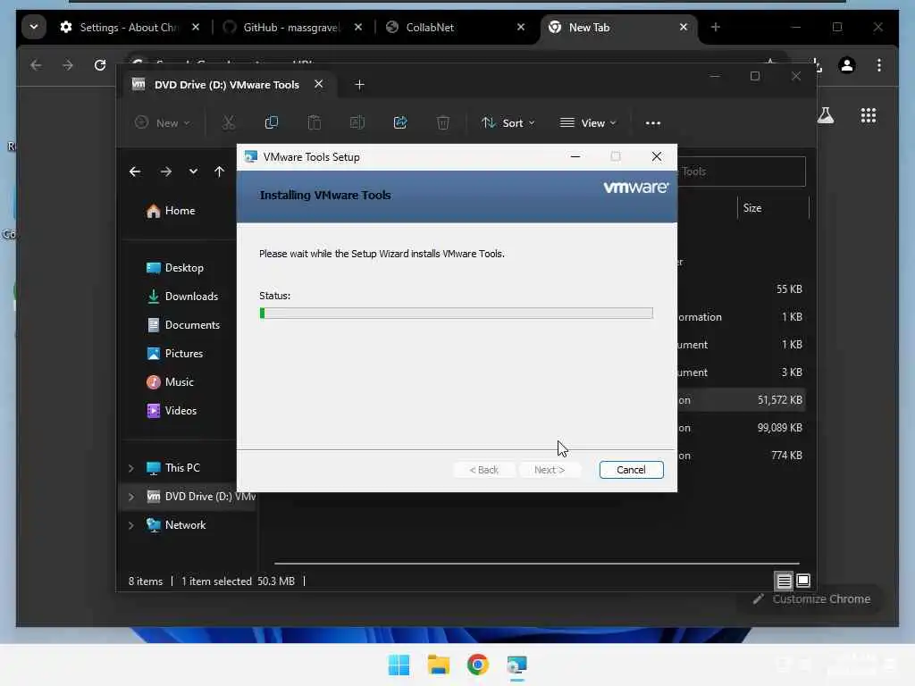Cancel the VMware Tools installation
The image size is (915, 686).
pos(631,470)
